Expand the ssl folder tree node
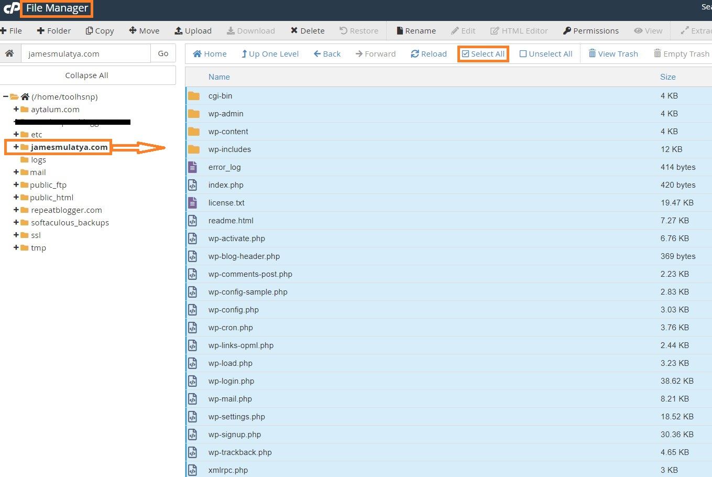 click(x=16, y=235)
